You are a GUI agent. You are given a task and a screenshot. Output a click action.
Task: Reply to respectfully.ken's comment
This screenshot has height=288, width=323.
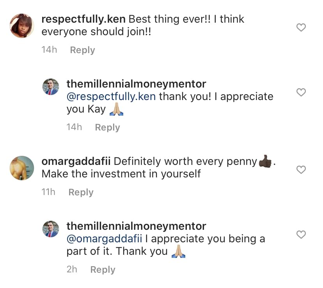point(82,50)
